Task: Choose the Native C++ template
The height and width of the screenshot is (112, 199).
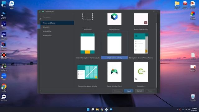Action: tap(141, 72)
